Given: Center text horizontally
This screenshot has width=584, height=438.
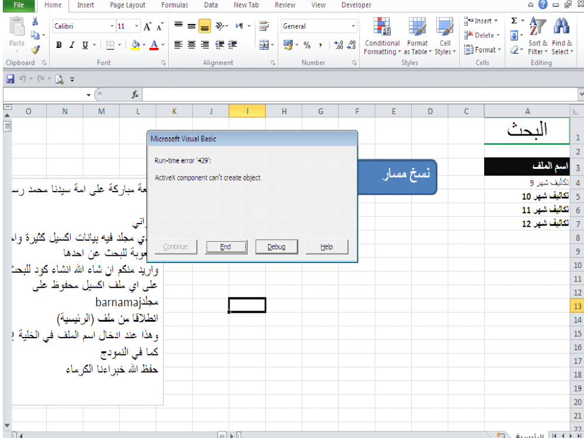Looking at the screenshot, I should 192,45.
